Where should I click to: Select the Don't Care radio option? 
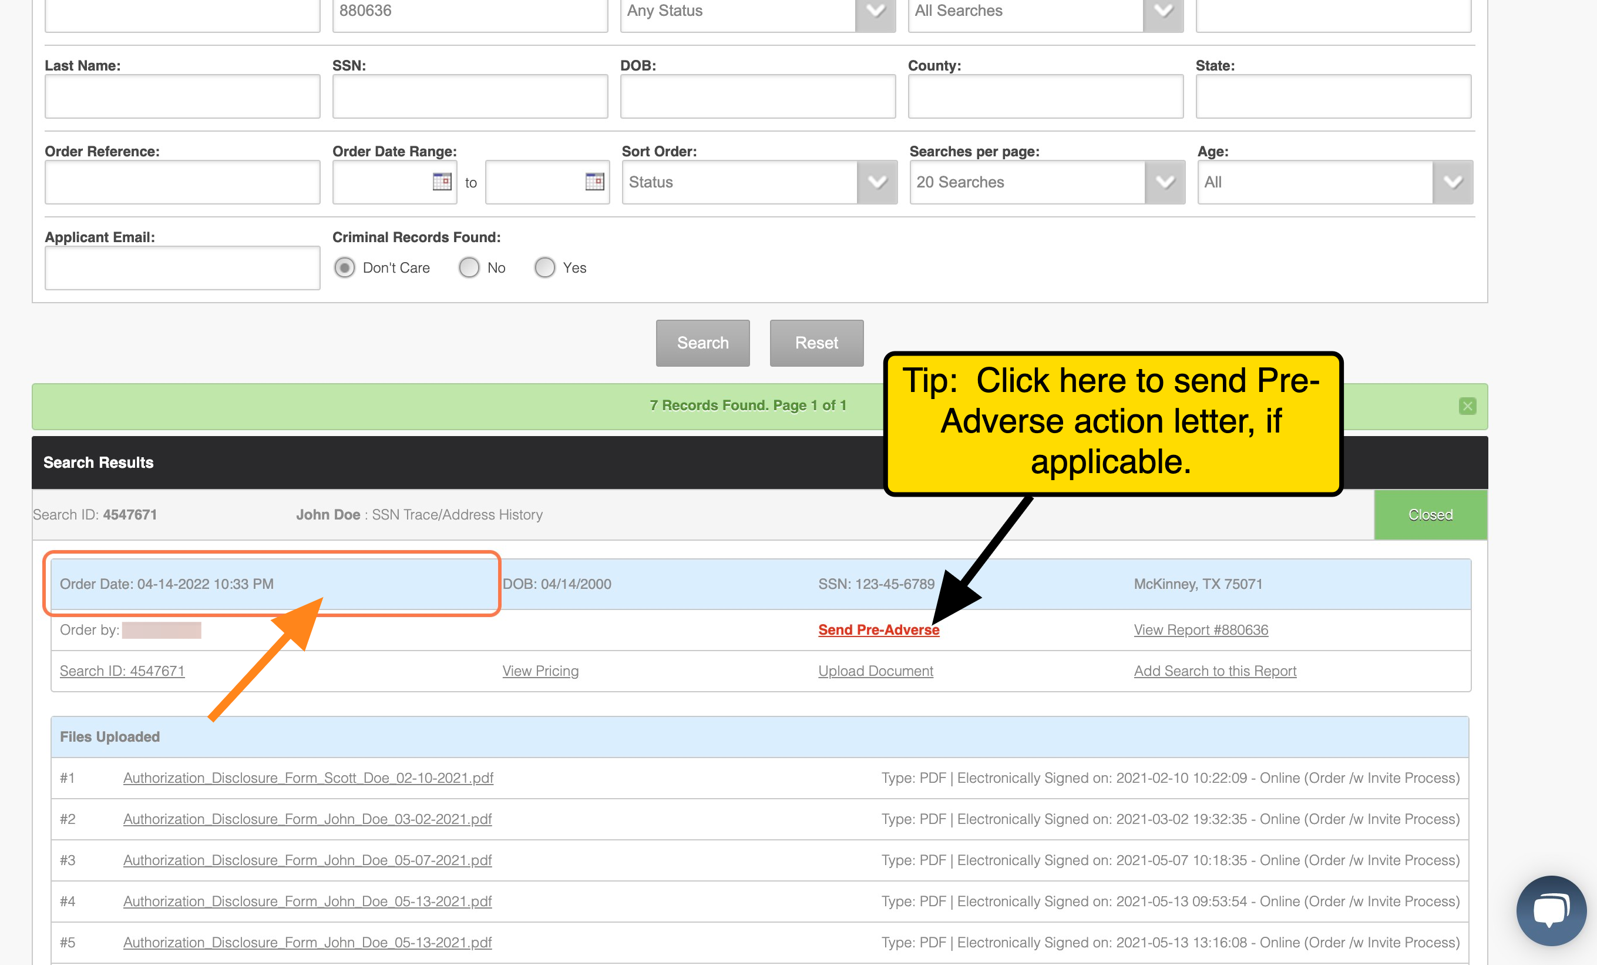[345, 268]
